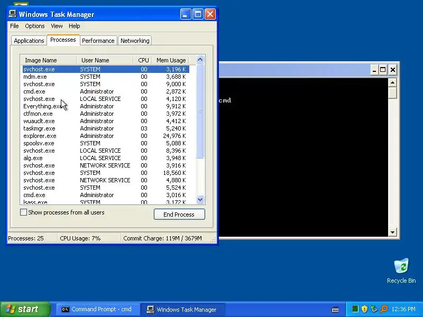Screen dimensions: 423x317
Task: Select the svchost.exe row using 9,000 K
Action: [106, 84]
